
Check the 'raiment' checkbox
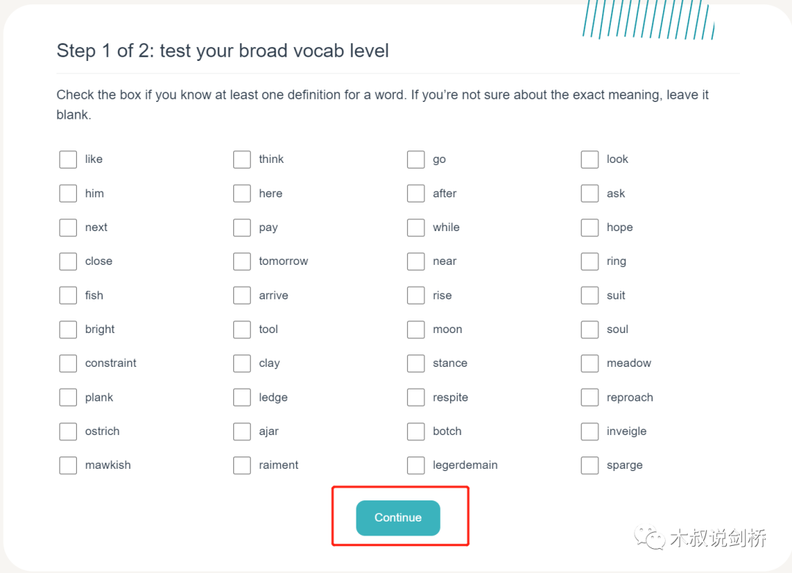coord(242,465)
